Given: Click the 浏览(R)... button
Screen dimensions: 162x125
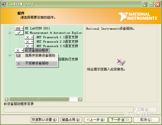Looking at the screenshot, I should click(146, 109).
